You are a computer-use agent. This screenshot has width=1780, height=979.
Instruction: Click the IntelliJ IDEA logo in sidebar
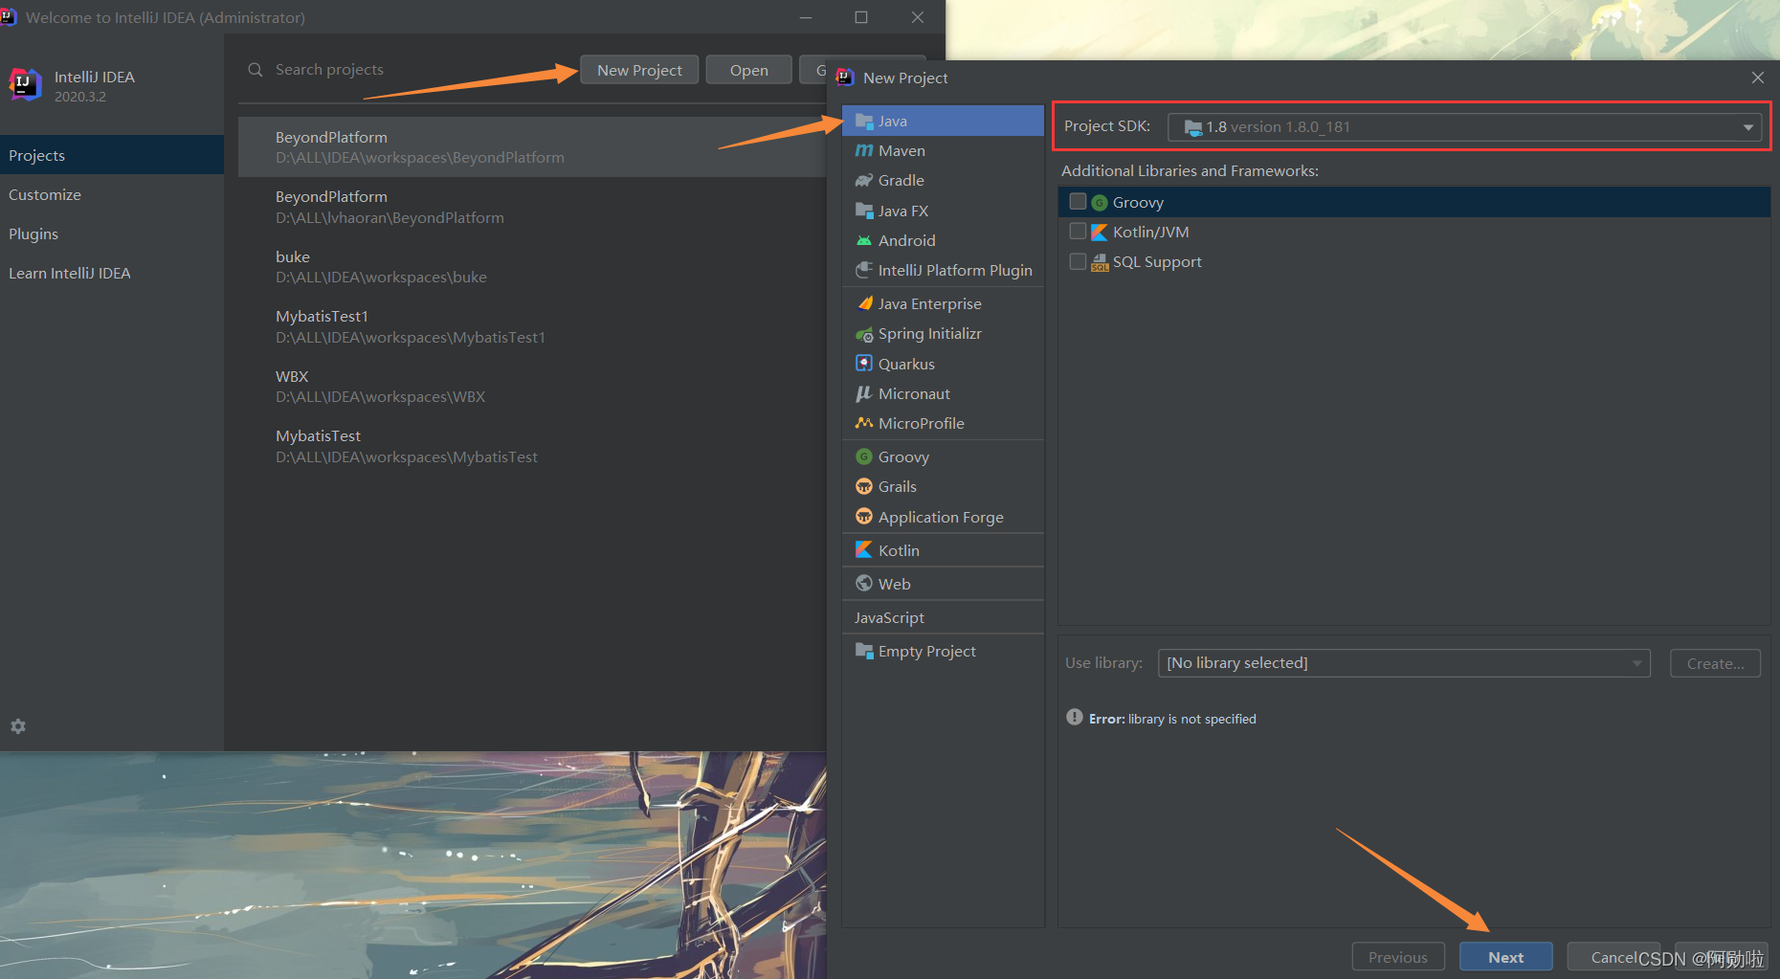26,84
